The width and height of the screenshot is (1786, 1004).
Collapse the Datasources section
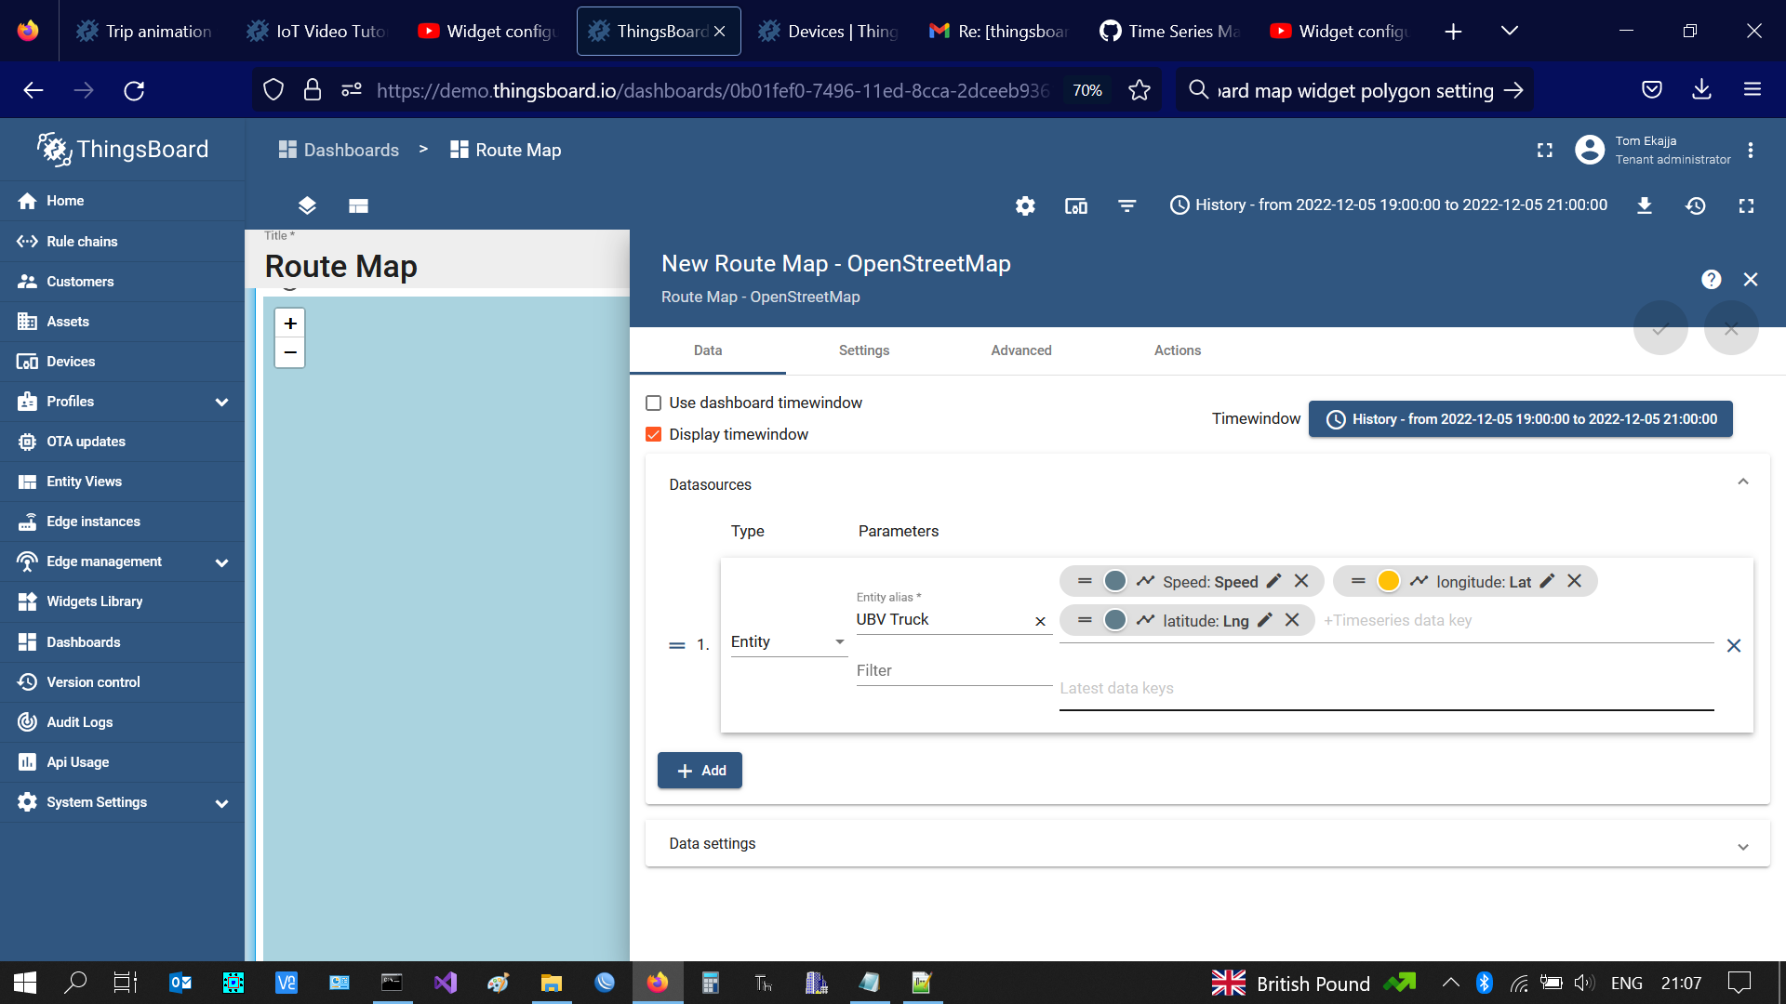coord(1743,482)
